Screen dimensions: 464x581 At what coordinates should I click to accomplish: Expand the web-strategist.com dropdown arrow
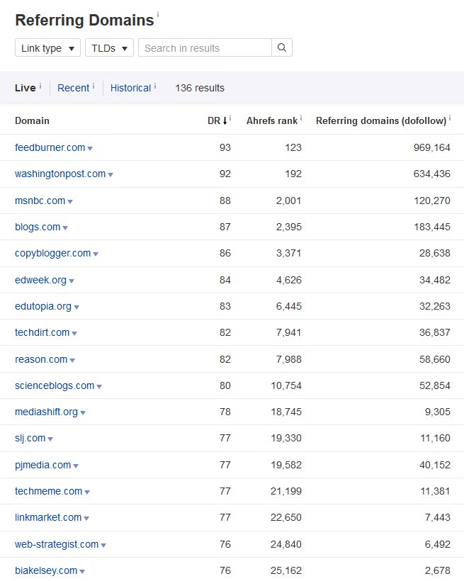[x=103, y=546]
